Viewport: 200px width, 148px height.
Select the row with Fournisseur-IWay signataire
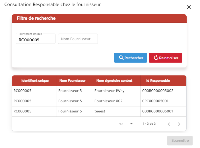pyautogui.click(x=109, y=91)
